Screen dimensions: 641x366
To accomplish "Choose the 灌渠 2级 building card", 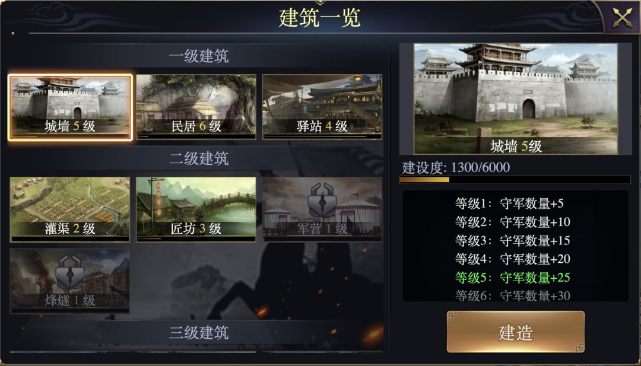I will pyautogui.click(x=70, y=209).
